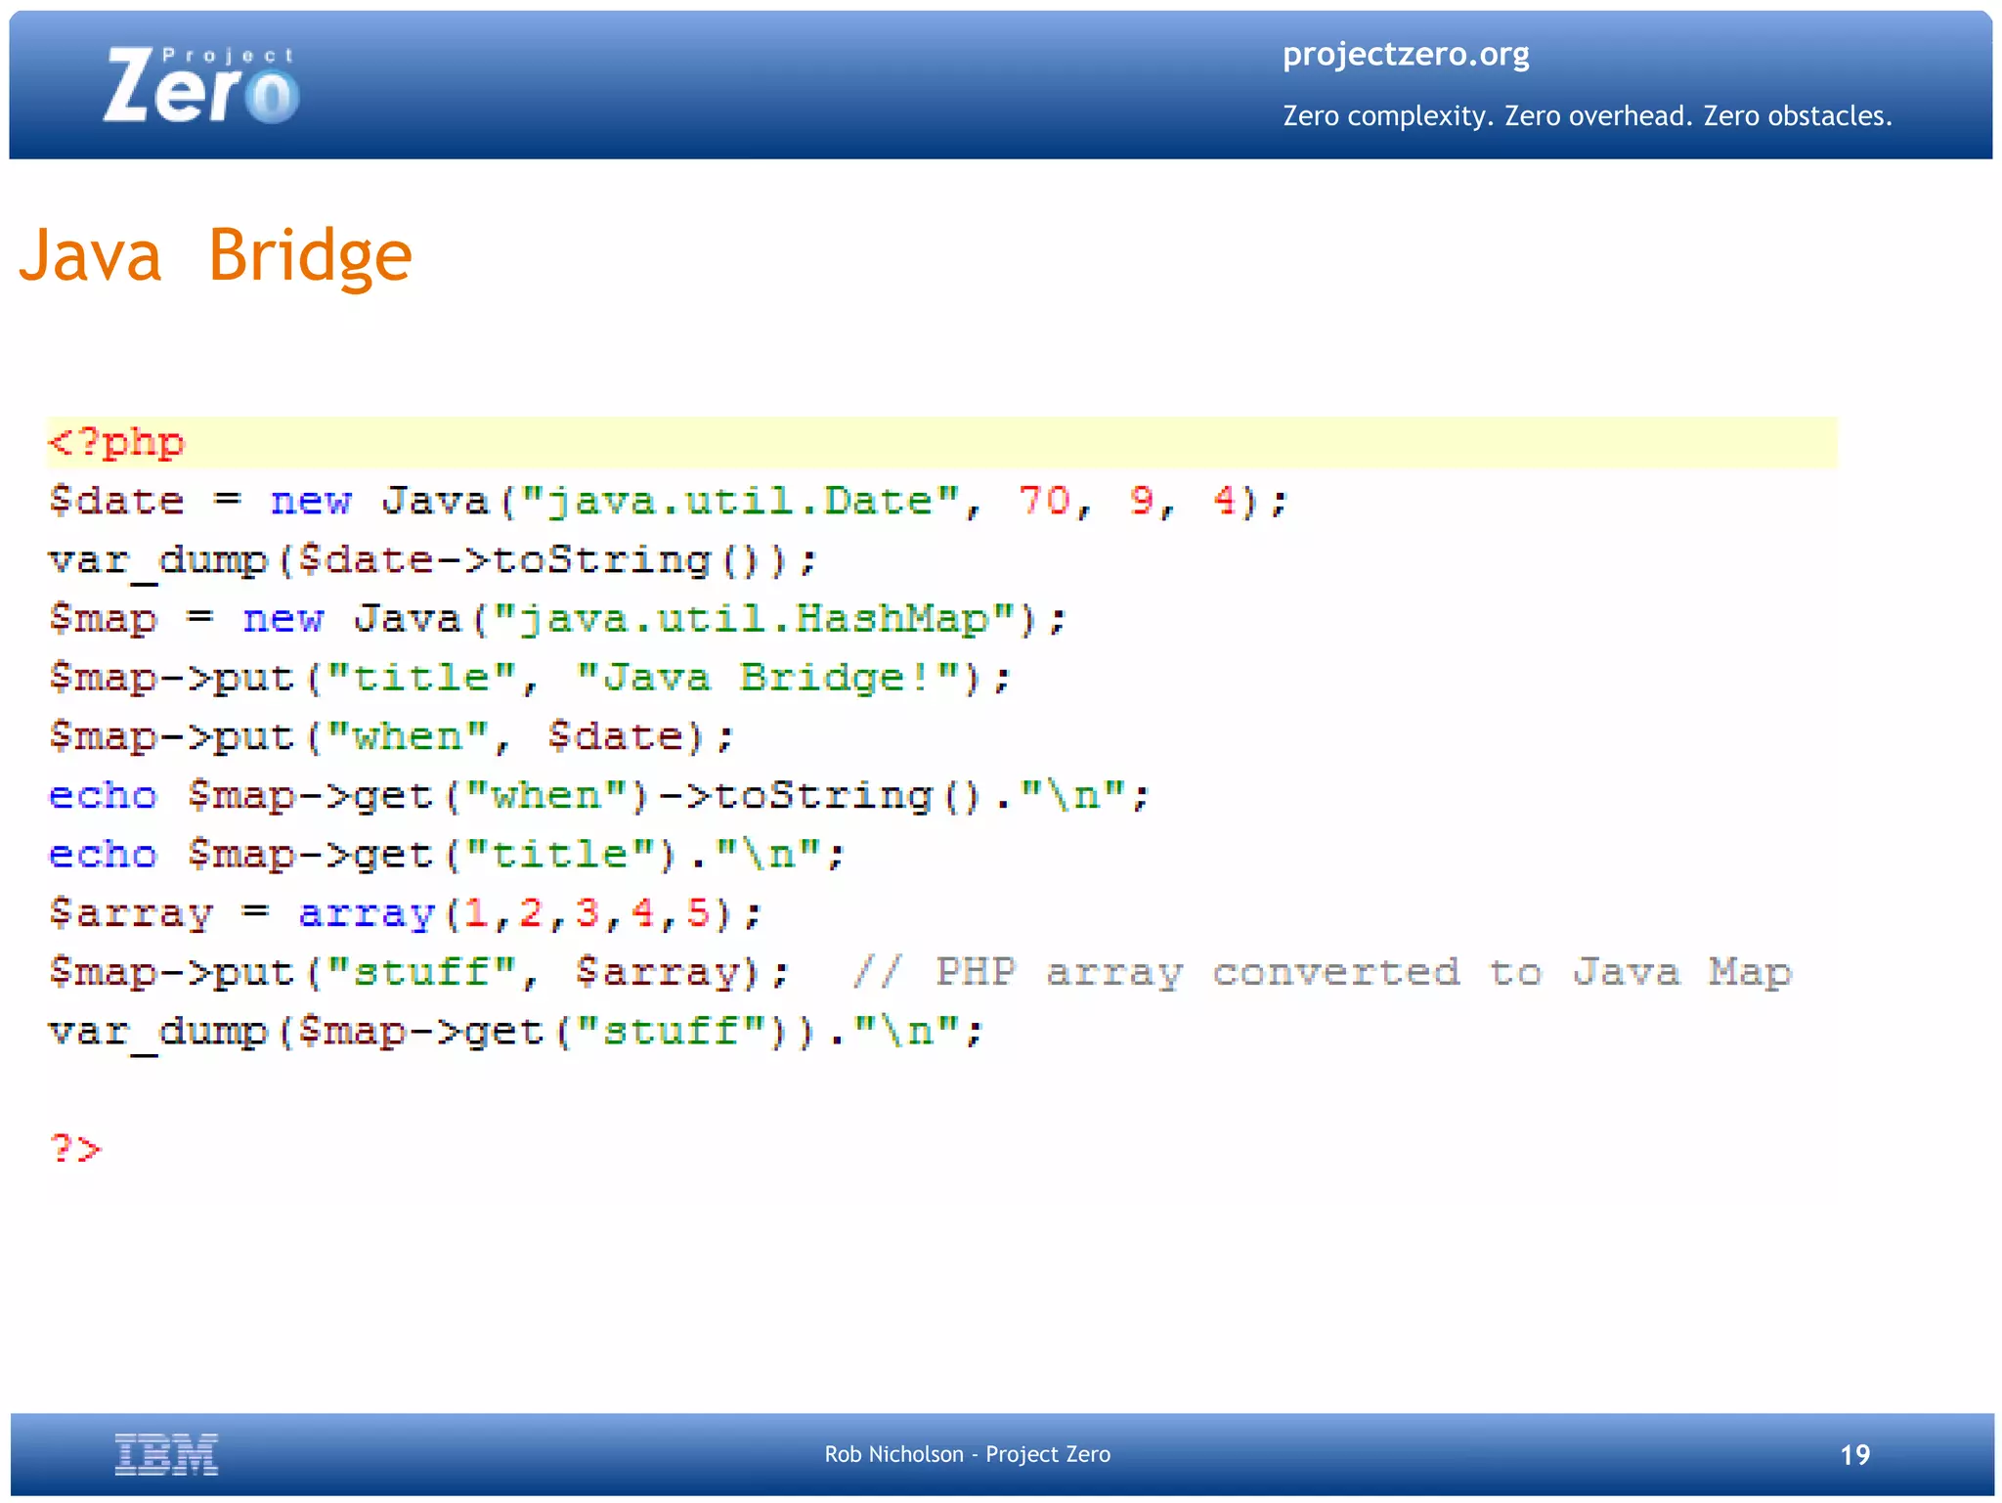The width and height of the screenshot is (2002, 1503).
Task: Click the 'var_dump($date->toString());' line
Action: pos(432,561)
